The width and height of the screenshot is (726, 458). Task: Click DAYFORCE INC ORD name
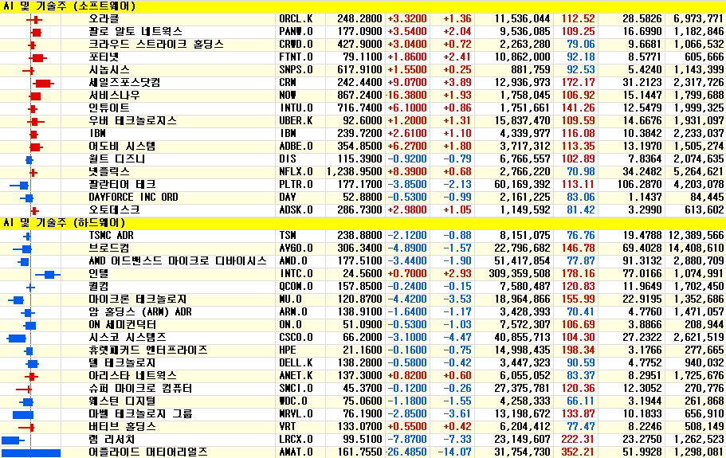point(133,197)
